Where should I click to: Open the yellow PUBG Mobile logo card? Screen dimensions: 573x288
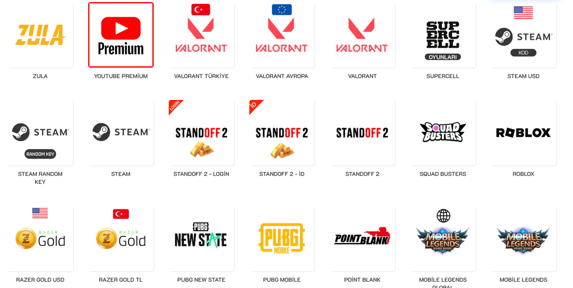point(282,238)
